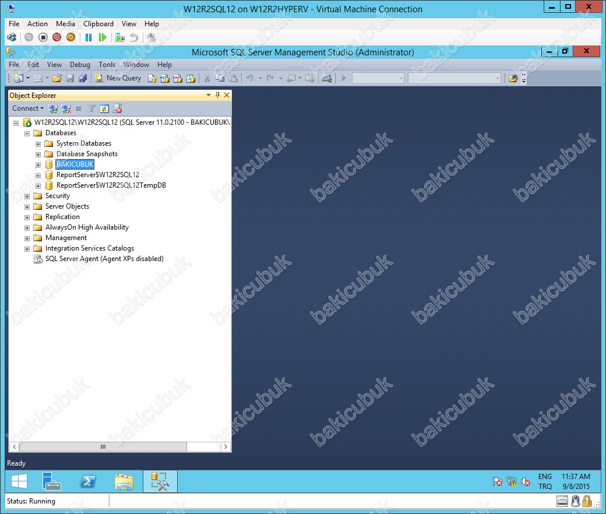
Task: Click the Open File folder icon
Action: [x=57, y=79]
